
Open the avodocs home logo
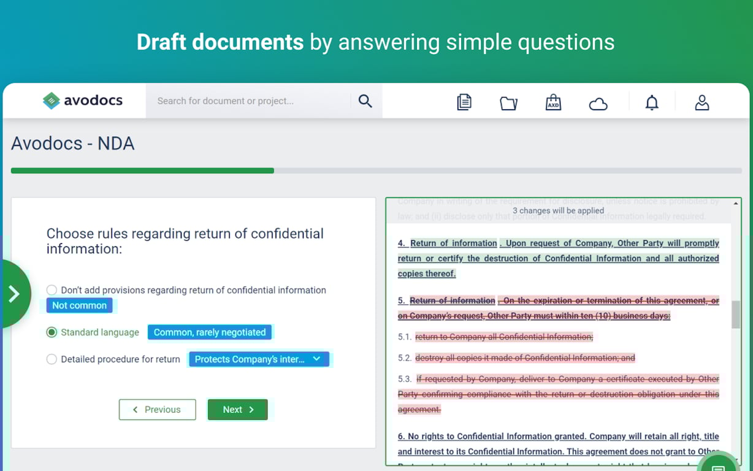coord(82,101)
